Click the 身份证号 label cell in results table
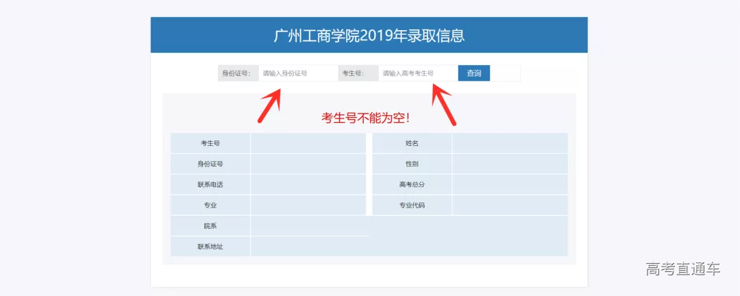Image resolution: width=740 pixels, height=296 pixels. [210, 164]
